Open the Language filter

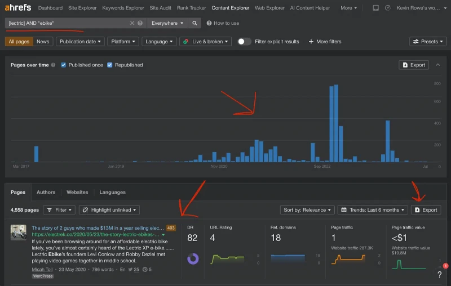click(159, 41)
